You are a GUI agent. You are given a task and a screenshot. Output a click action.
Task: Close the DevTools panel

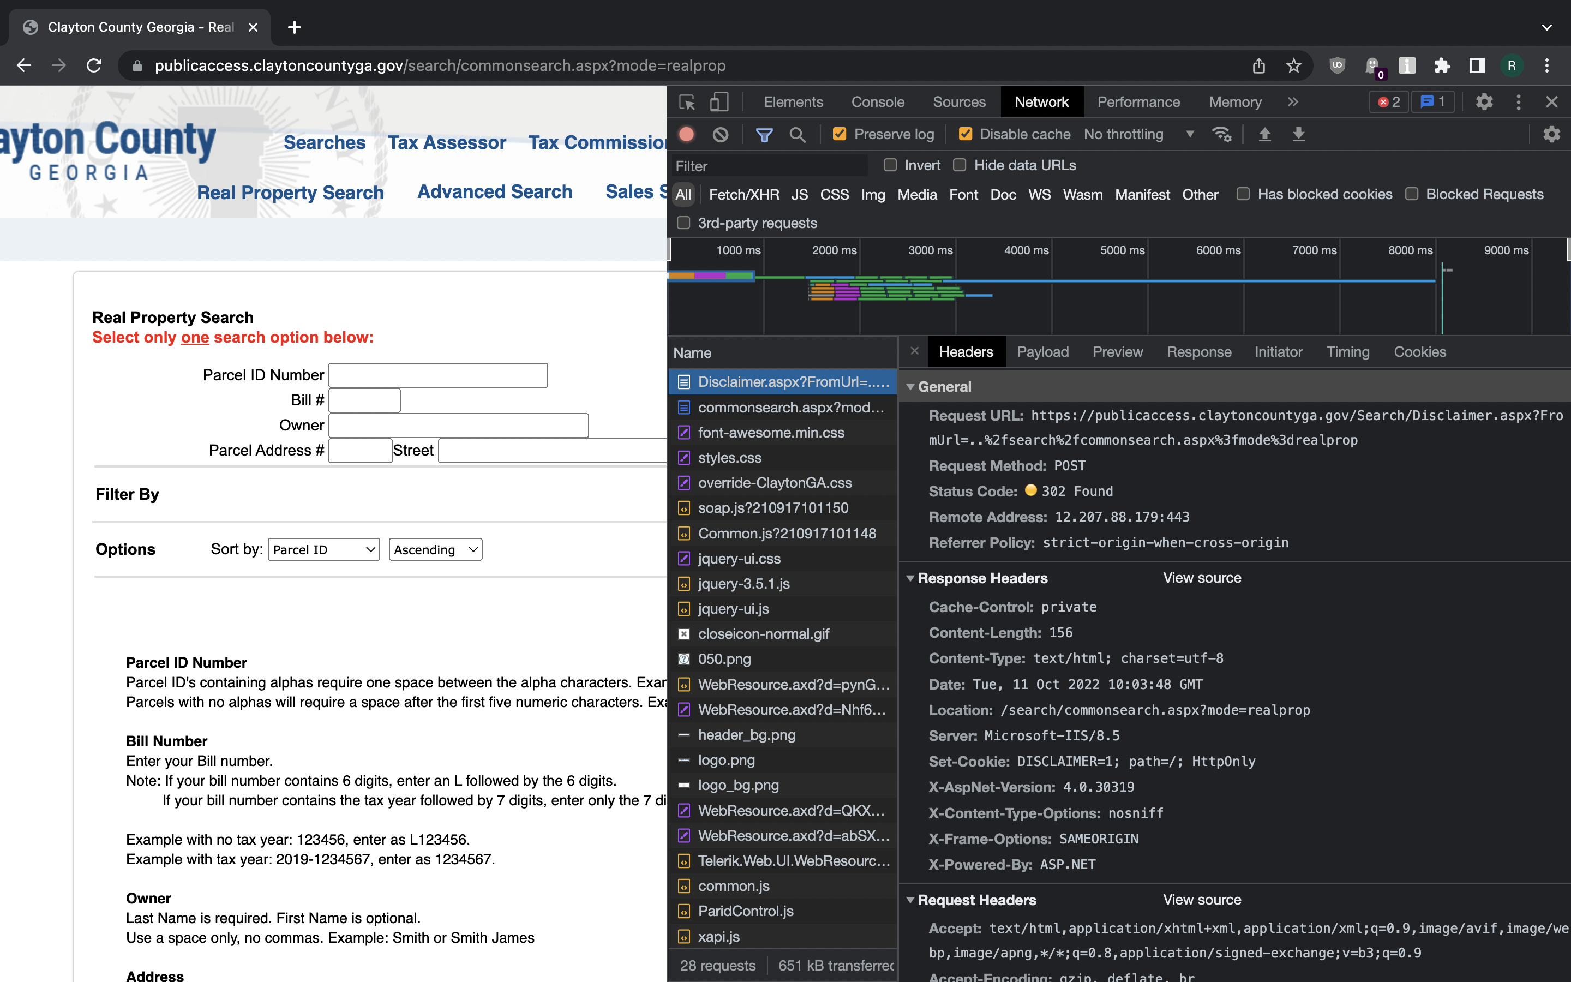1551,102
